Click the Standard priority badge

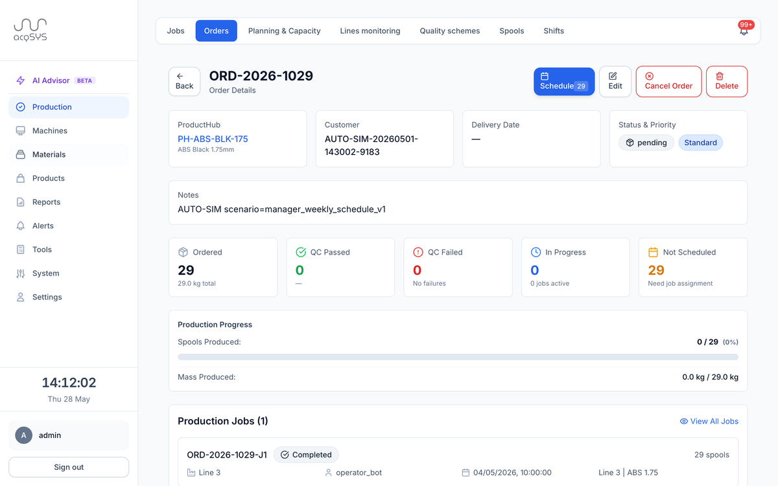tap(701, 143)
